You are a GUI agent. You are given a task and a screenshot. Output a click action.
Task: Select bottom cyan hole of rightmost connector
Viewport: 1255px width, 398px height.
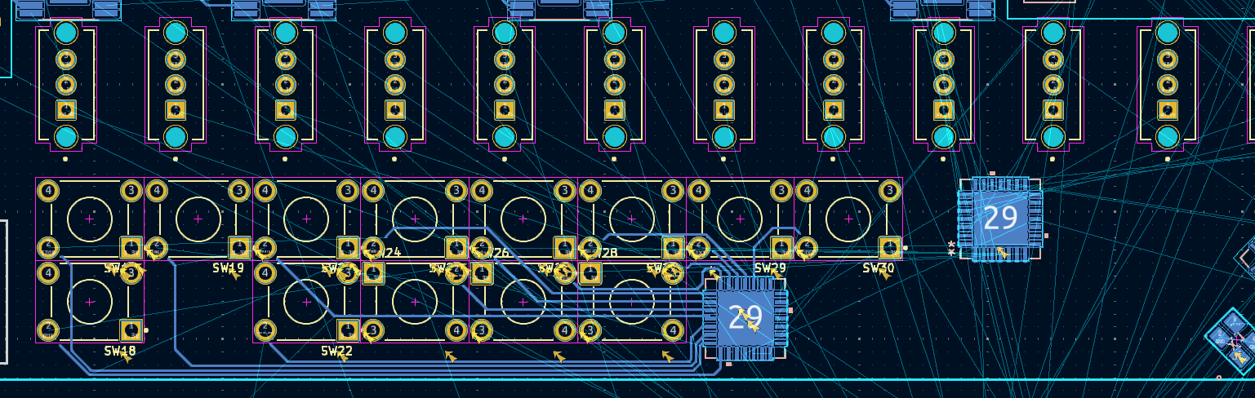click(1168, 136)
